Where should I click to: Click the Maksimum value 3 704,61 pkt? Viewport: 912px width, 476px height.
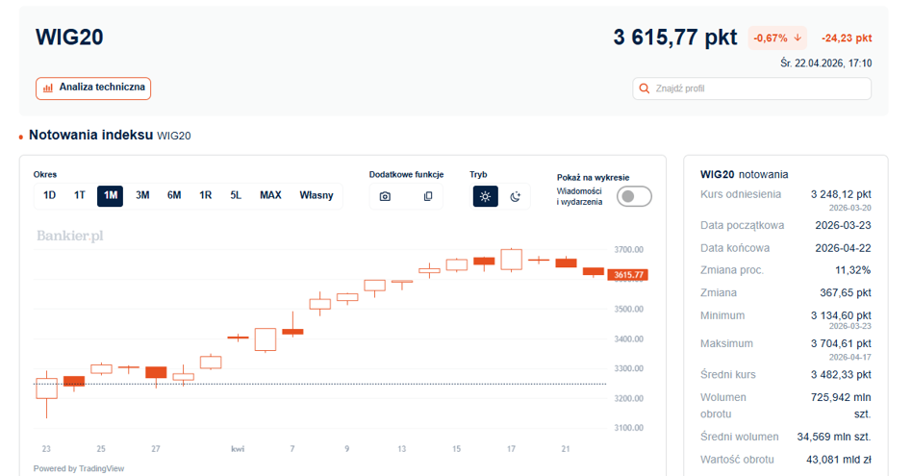pyautogui.click(x=841, y=343)
